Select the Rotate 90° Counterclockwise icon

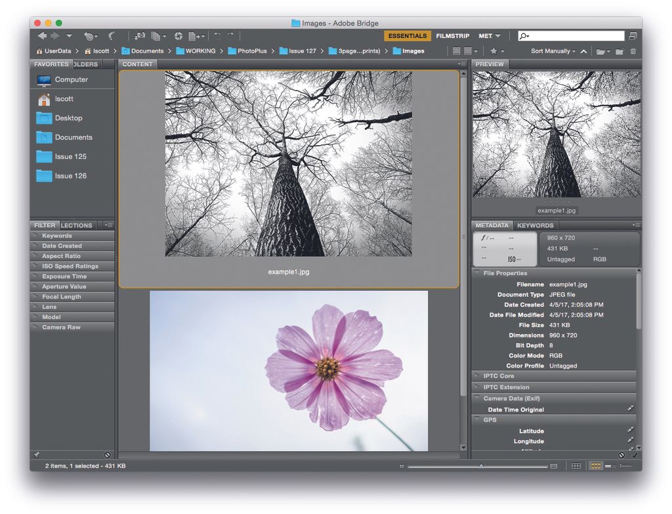click(x=217, y=36)
